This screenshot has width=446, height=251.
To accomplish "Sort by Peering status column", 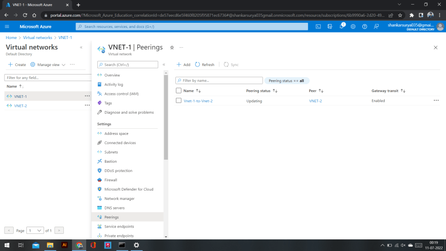I will [262, 91].
